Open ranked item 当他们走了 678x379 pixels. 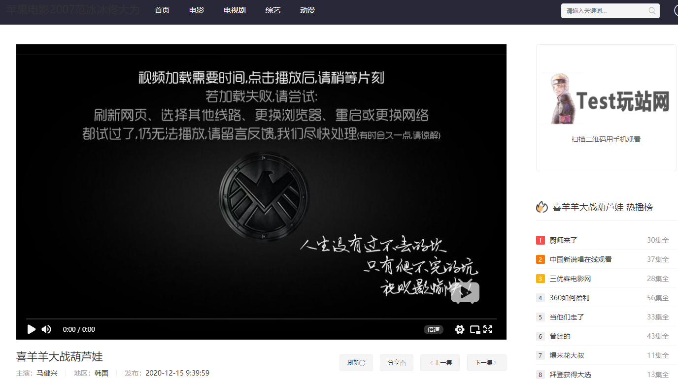coord(567,317)
